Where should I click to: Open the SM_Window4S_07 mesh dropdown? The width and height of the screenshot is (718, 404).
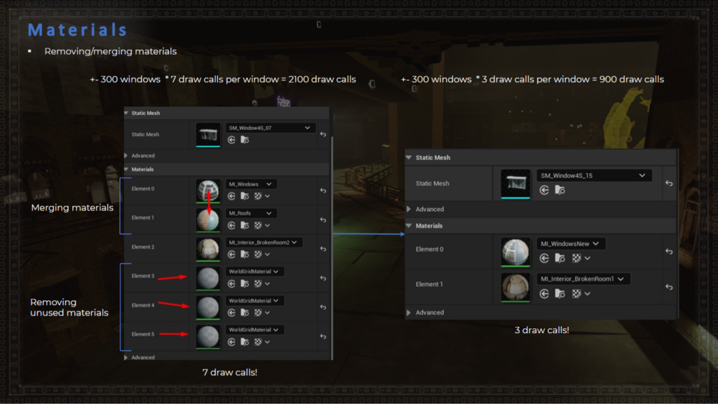pyautogui.click(x=270, y=128)
